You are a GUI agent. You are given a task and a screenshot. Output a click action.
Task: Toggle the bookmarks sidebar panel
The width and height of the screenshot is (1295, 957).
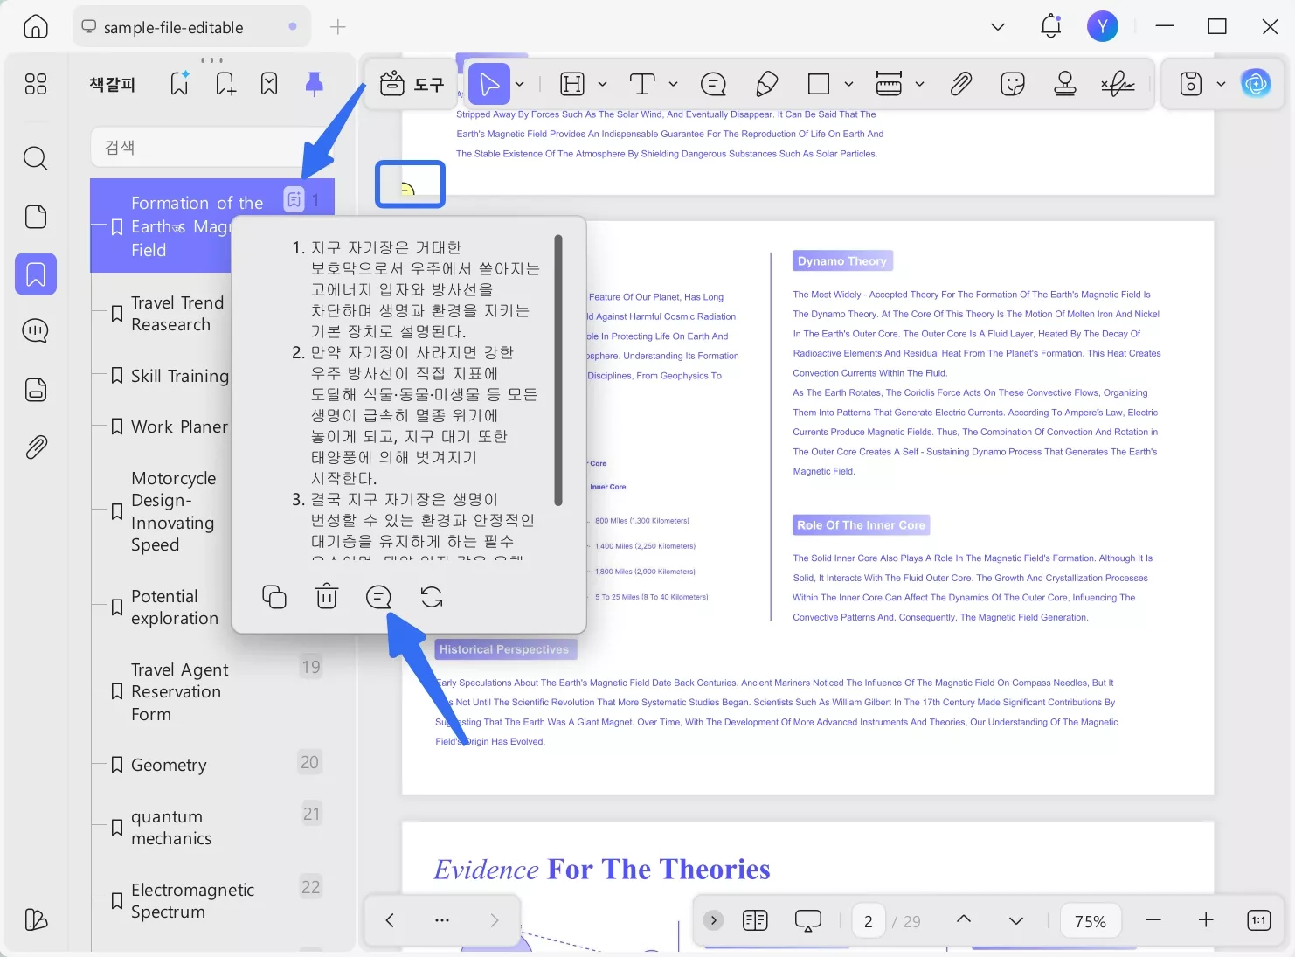pos(36,274)
